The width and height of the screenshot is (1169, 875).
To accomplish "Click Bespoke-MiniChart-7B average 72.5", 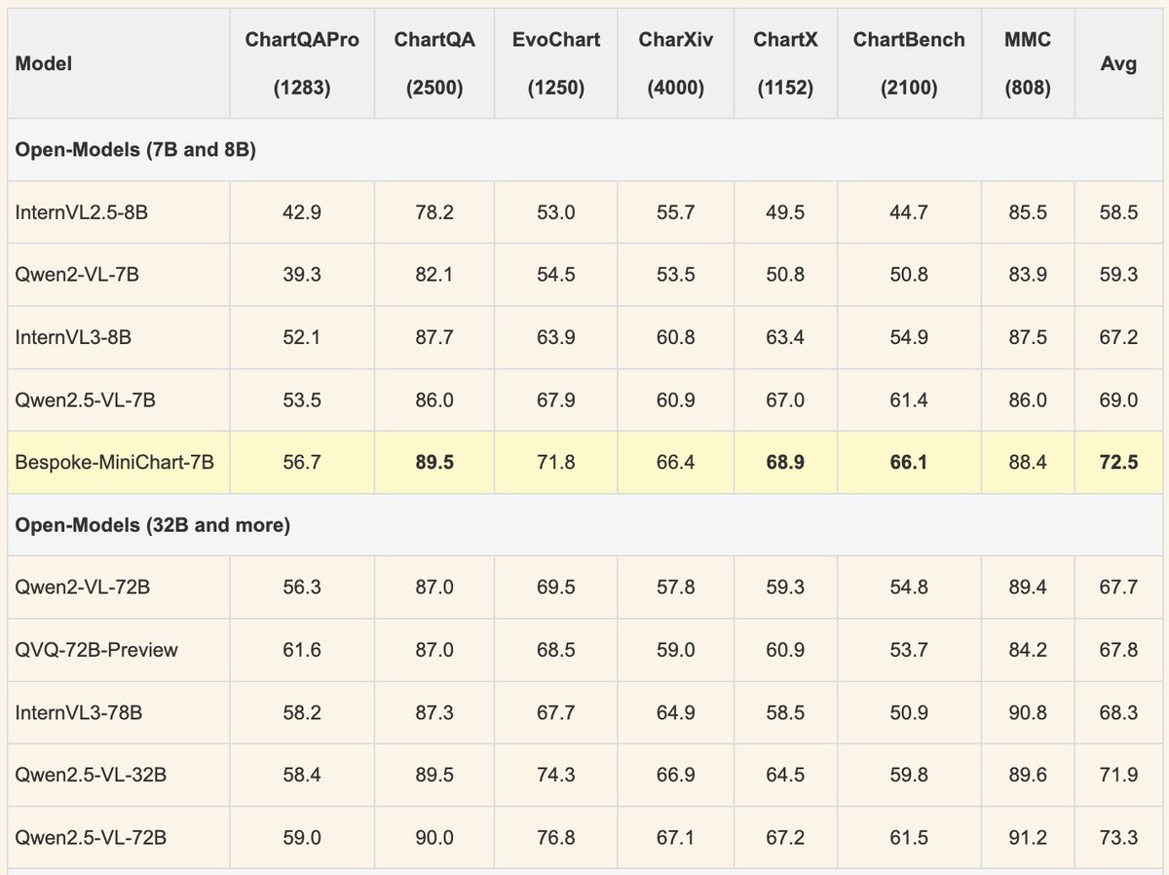I will pos(1117,462).
